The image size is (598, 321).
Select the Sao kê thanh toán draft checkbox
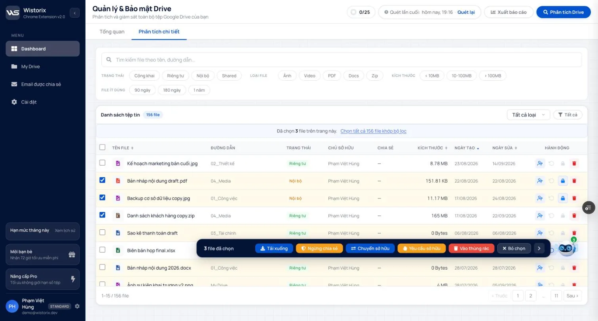click(102, 232)
